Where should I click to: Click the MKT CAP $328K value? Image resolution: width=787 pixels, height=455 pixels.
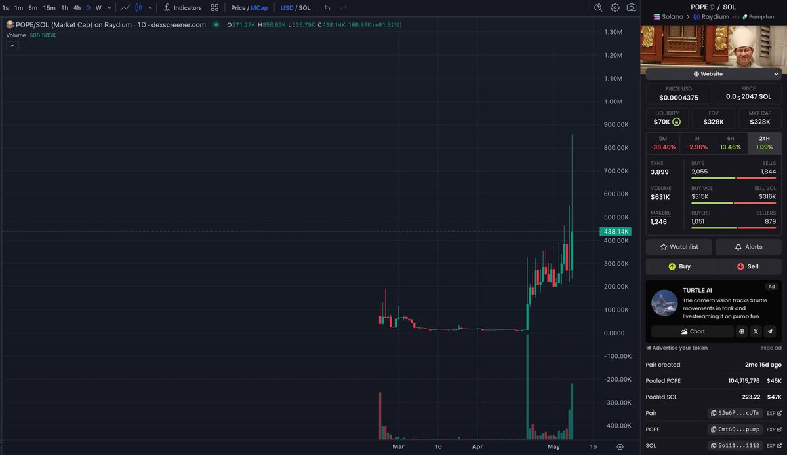(759, 122)
